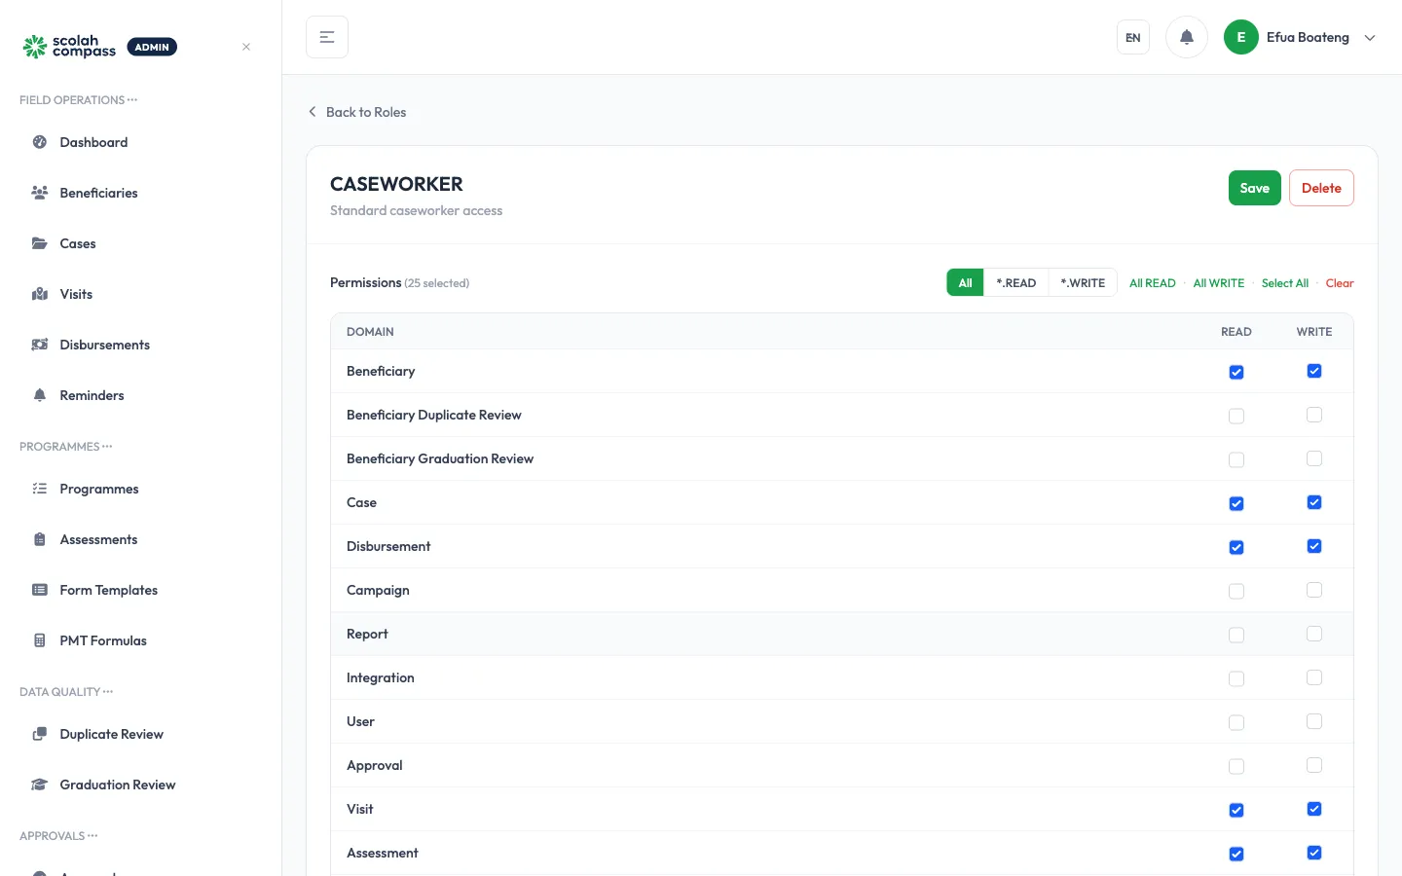Click the Duplicate Review copy icon
Viewport: 1402px width, 876px height.
pyautogui.click(x=40, y=734)
